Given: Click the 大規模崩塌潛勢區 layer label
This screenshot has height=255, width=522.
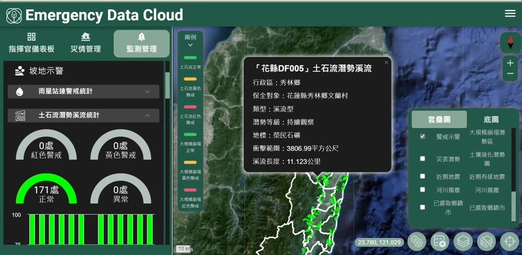Looking at the screenshot, I should click(487, 137).
